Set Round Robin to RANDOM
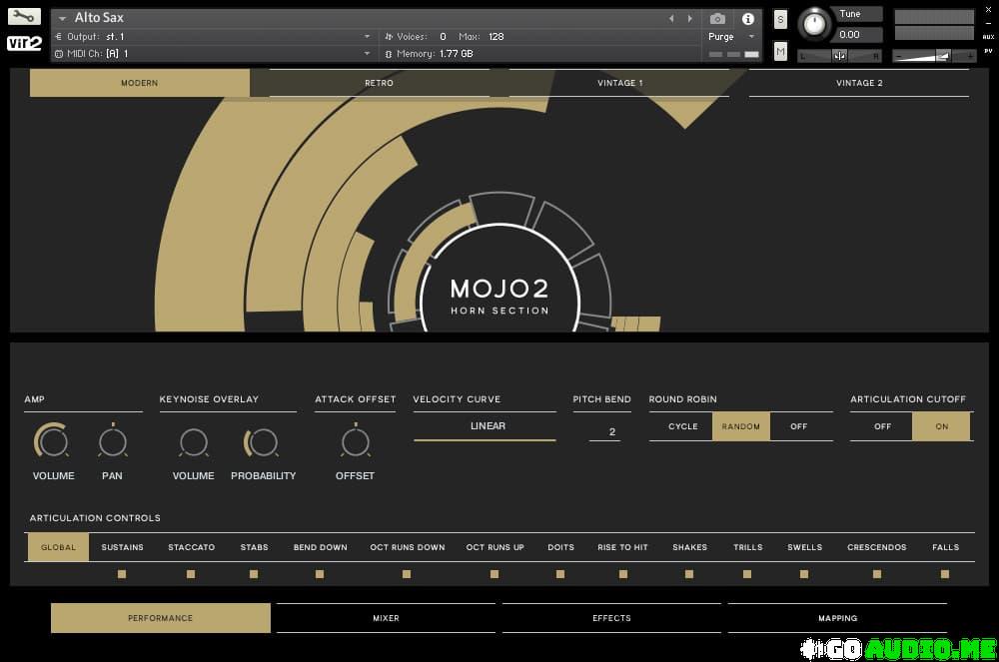Viewport: 999px width, 662px height. click(741, 426)
